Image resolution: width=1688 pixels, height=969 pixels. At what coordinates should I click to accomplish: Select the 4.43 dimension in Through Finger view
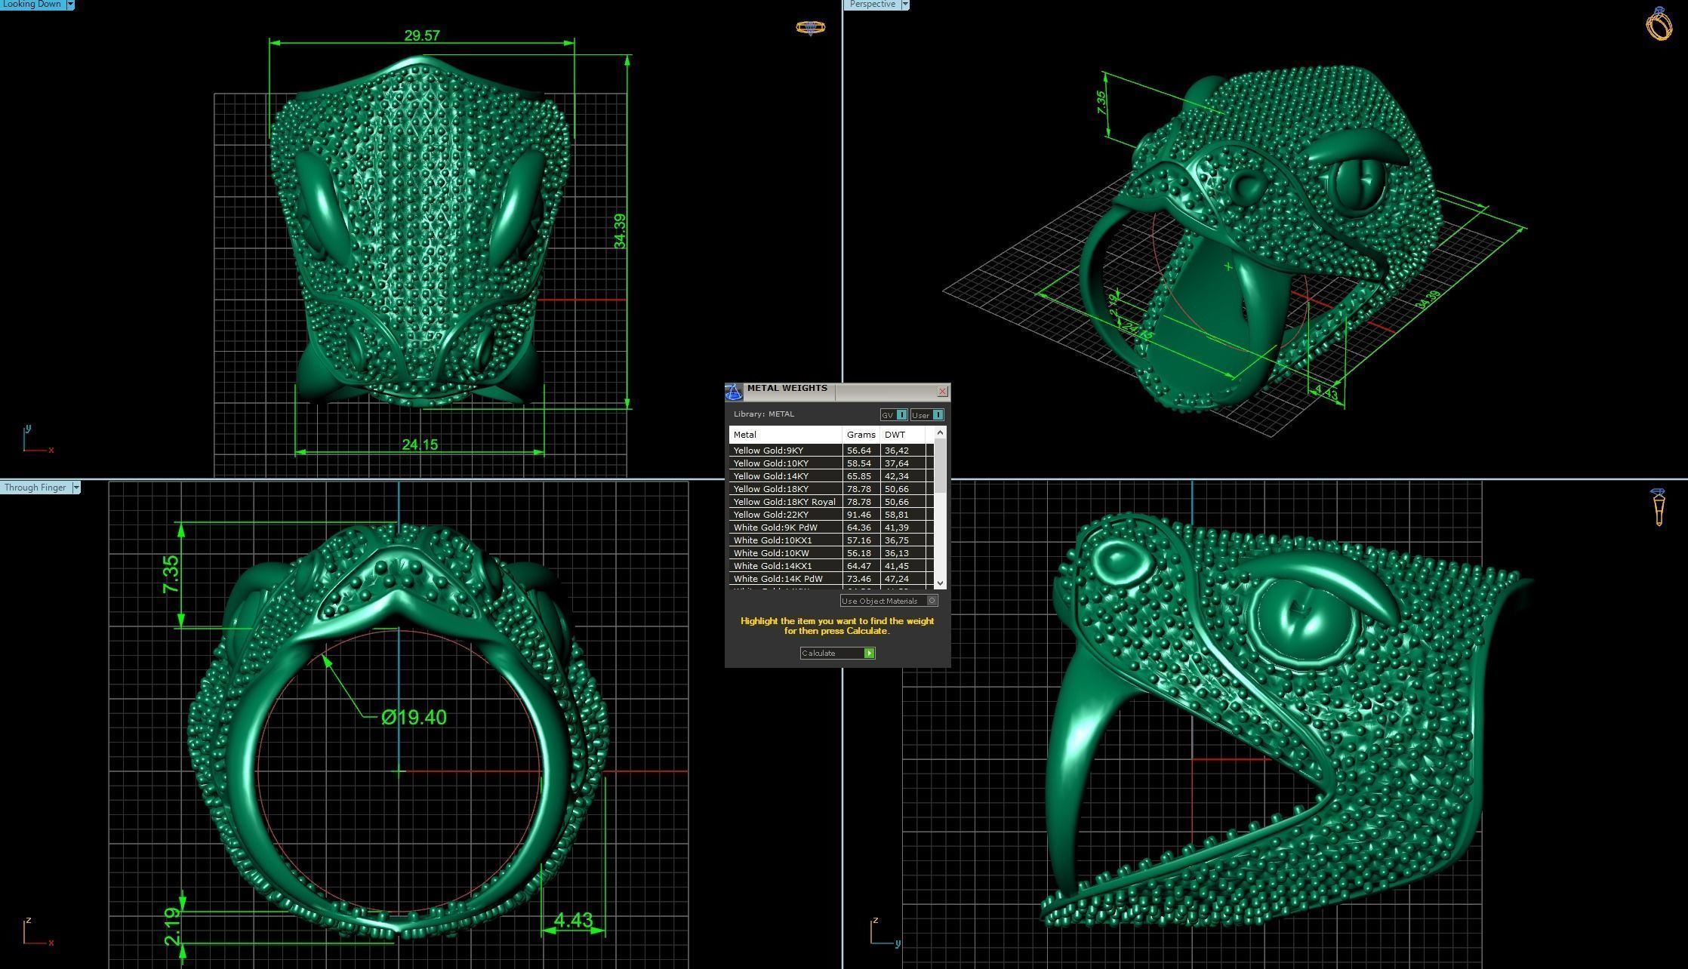click(x=573, y=920)
